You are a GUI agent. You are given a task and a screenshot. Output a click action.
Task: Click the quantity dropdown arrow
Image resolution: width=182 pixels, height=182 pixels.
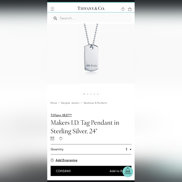click(x=131, y=149)
